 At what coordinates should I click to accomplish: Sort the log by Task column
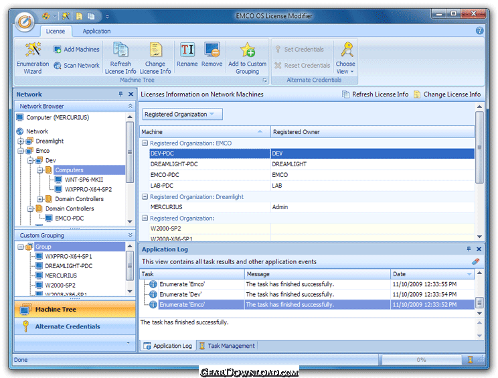pos(192,273)
